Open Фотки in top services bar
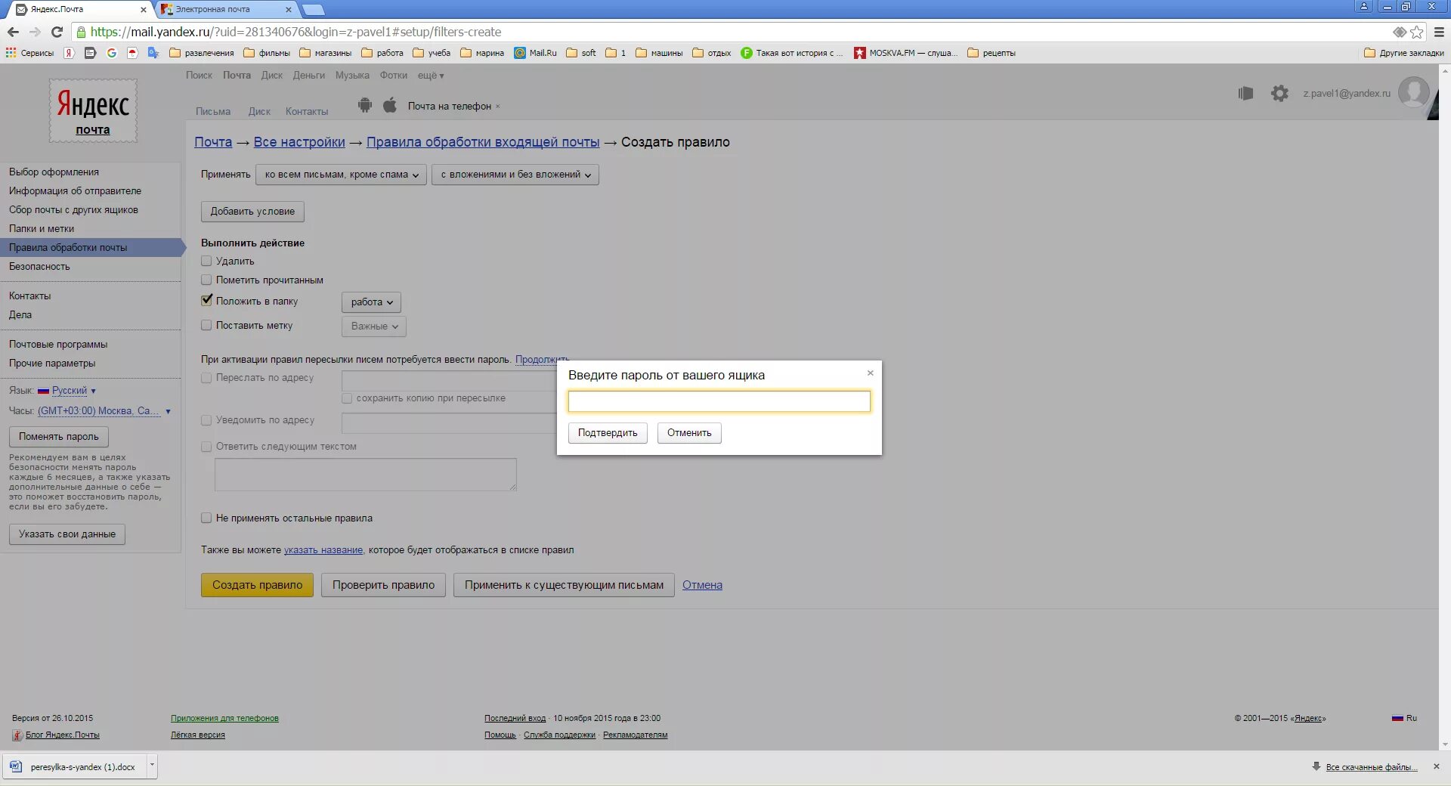This screenshot has height=786, width=1451. (393, 76)
